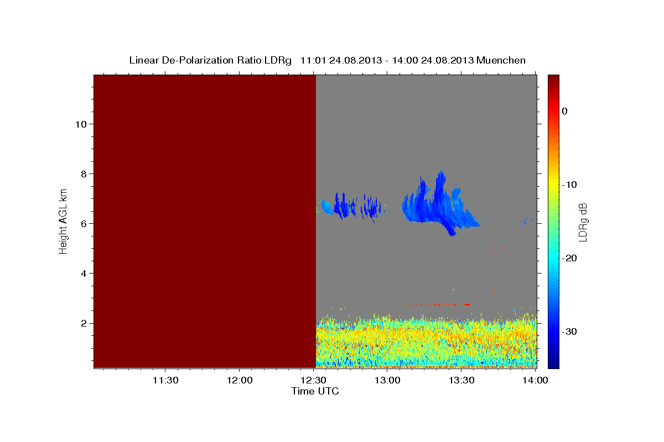
Task: Click the red streak near 2.7 km height
Action: (x=439, y=304)
